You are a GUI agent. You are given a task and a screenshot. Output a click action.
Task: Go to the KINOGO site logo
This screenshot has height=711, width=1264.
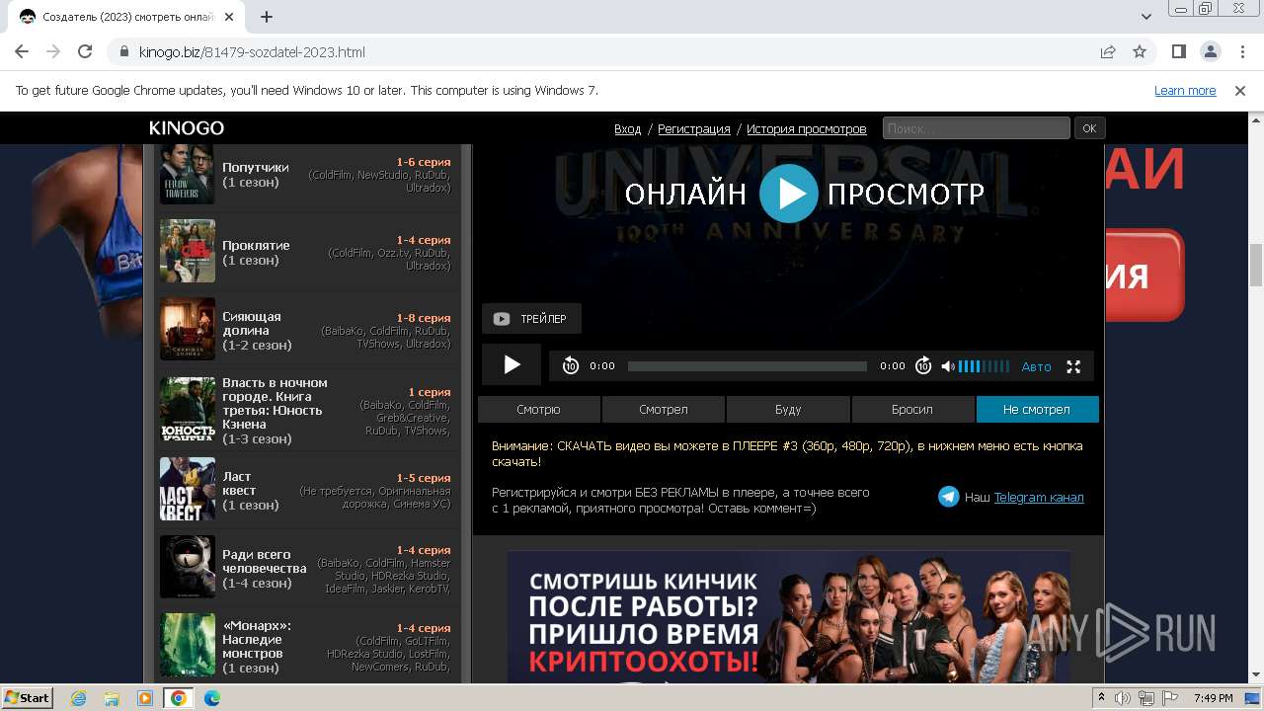click(187, 128)
